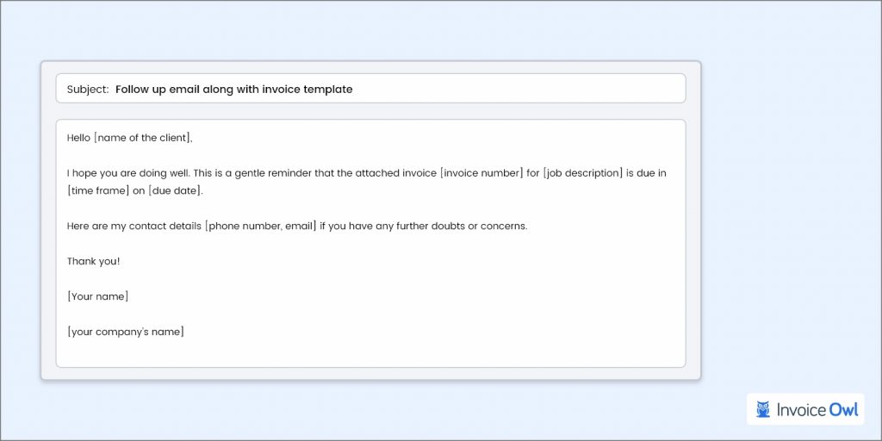Click the '[Your name]' signature placeholder
Image resolution: width=882 pixels, height=441 pixels.
97,296
